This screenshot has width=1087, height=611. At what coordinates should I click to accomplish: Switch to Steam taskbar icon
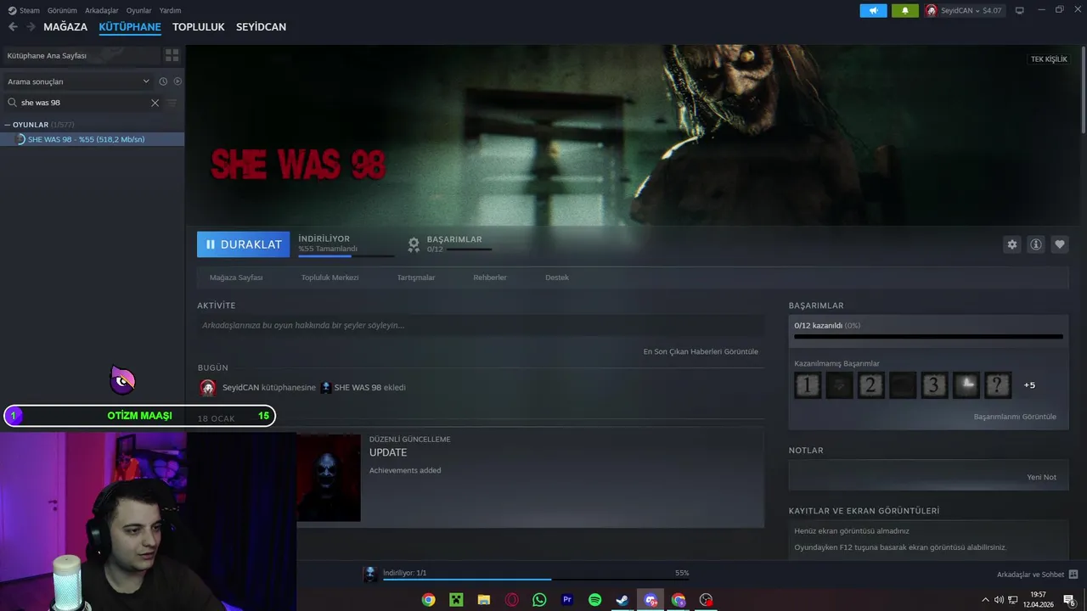(x=622, y=600)
